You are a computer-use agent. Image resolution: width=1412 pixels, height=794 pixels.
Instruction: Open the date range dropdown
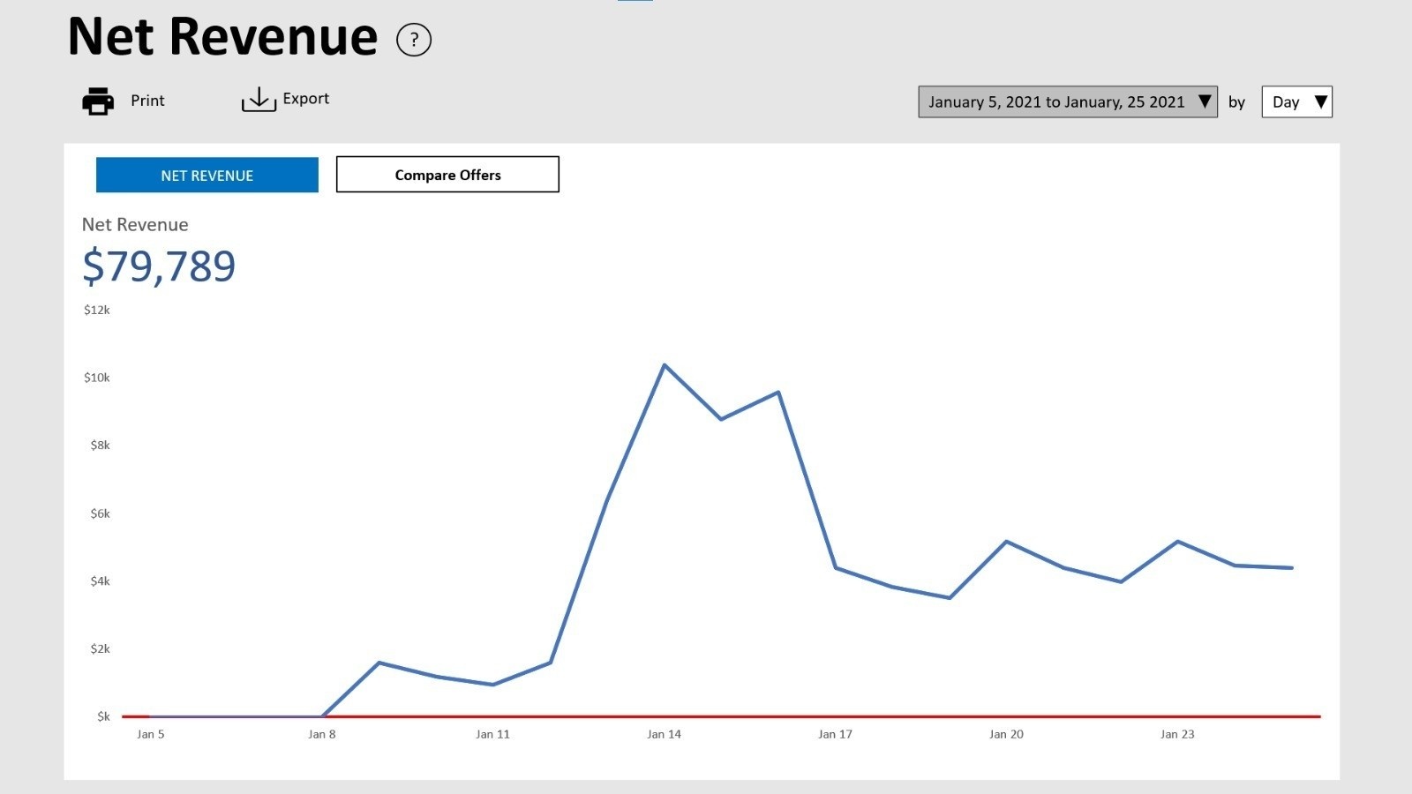click(1068, 101)
